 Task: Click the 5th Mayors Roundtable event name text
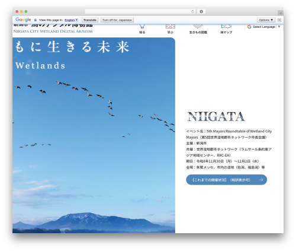[x=229, y=134]
